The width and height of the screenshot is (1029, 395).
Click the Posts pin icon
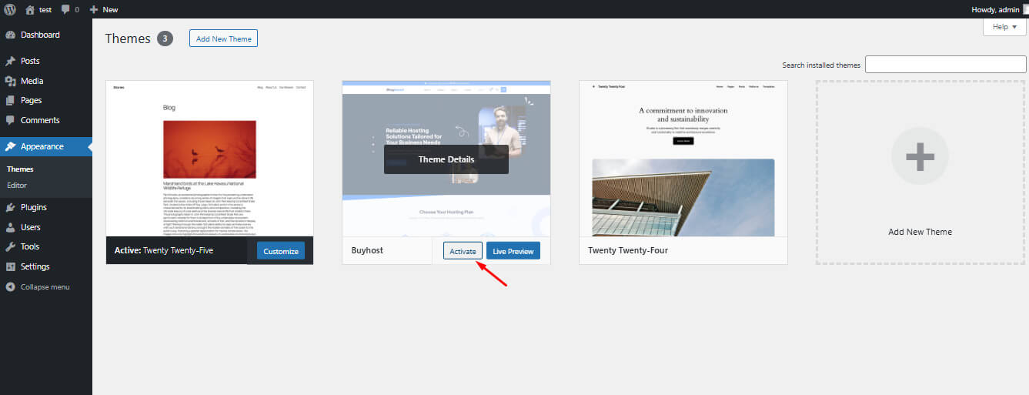[x=10, y=61]
